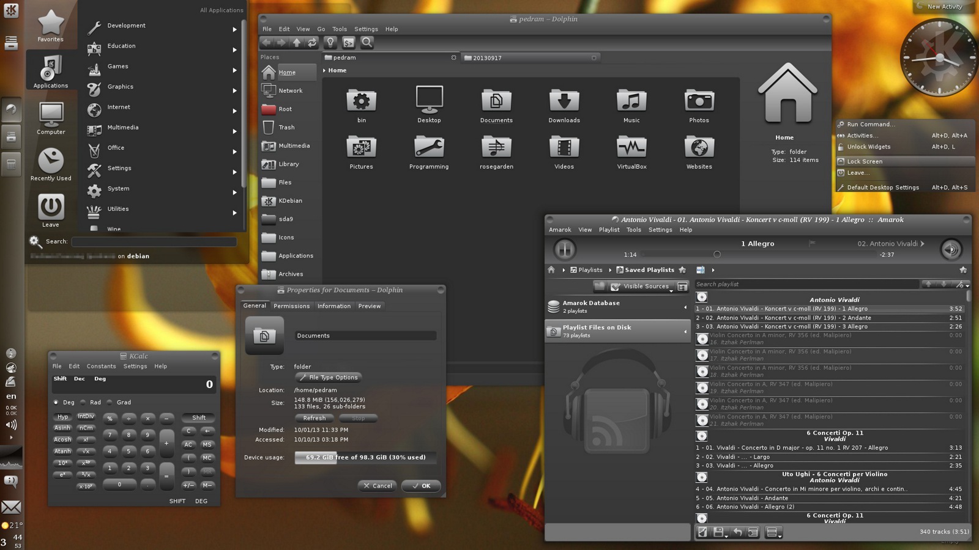This screenshot has width=979, height=550.
Task: Click Computer in the application launcher
Action: click(x=51, y=118)
